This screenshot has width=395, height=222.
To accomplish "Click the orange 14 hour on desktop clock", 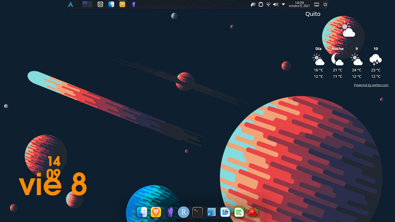I will pos(54,161).
